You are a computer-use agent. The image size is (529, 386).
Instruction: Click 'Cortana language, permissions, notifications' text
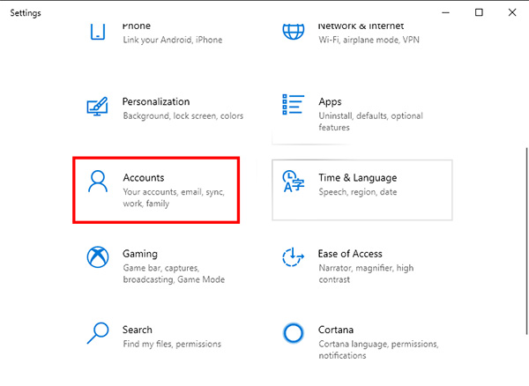pos(378,350)
